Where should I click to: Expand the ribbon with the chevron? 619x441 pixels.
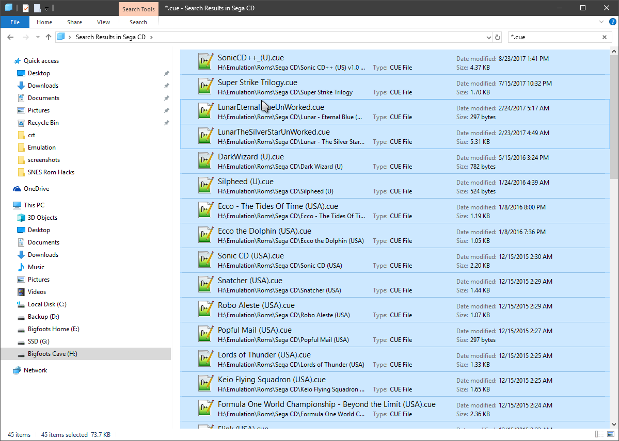[601, 22]
